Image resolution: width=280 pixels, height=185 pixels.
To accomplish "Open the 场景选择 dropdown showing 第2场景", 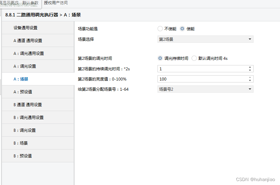I will pyautogui.click(x=205, y=39).
